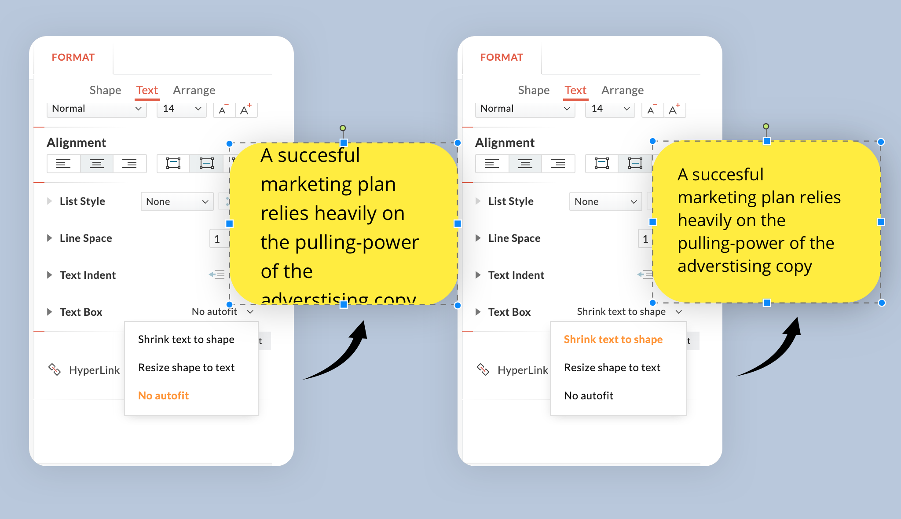Viewport: 901px width, 519px height.
Task: Click the decrease text indent icon
Action: 216,274
